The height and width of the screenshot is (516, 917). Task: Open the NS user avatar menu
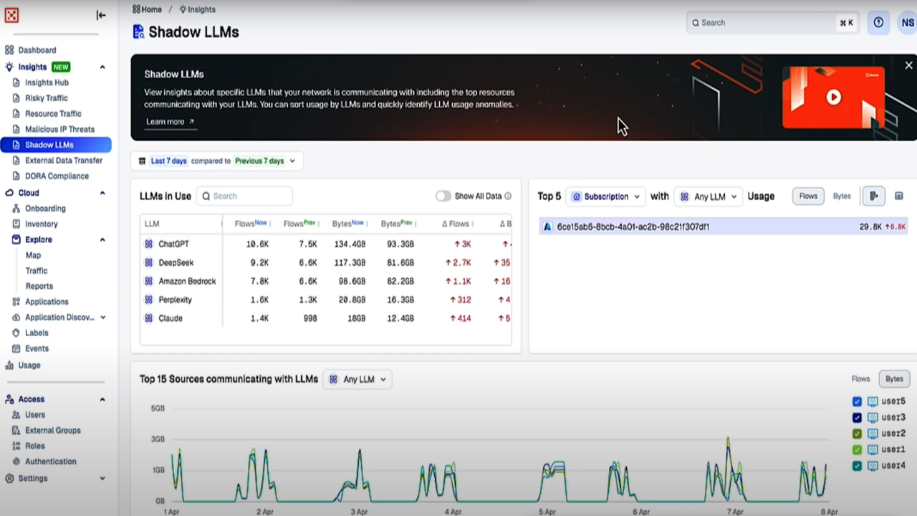(907, 22)
